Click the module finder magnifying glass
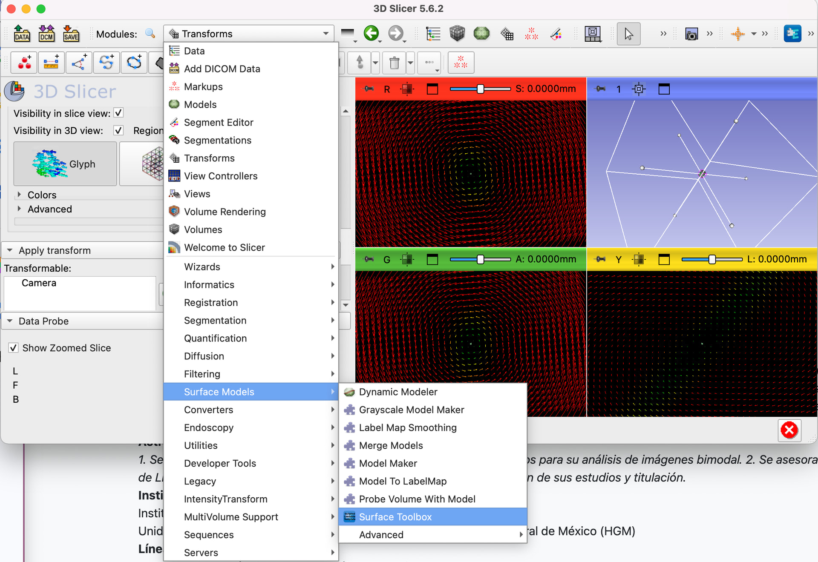 (150, 34)
